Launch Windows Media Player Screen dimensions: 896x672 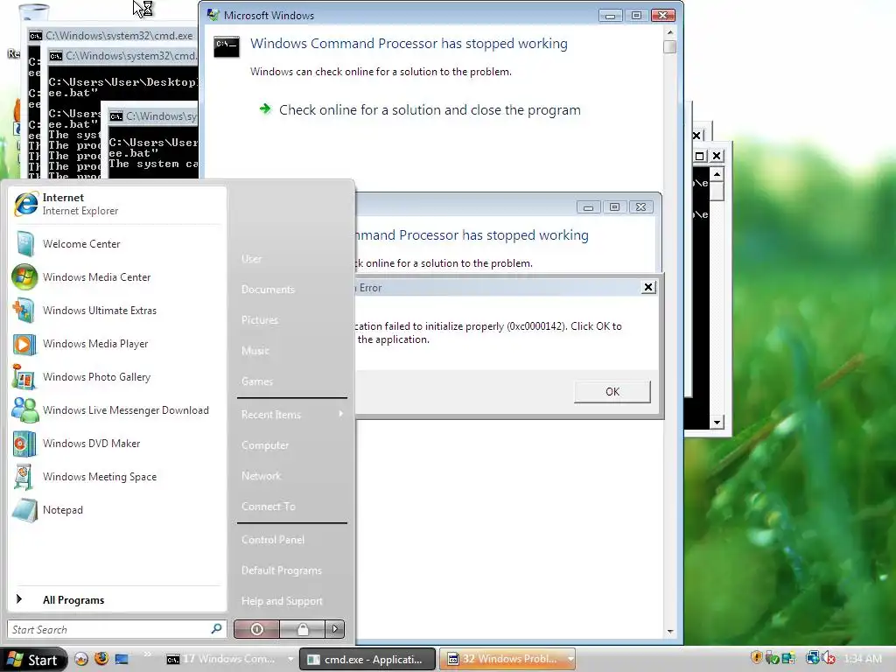(116, 343)
